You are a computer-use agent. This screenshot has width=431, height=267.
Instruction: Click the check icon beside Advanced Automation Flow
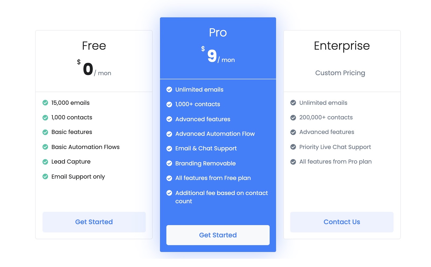[x=169, y=134]
